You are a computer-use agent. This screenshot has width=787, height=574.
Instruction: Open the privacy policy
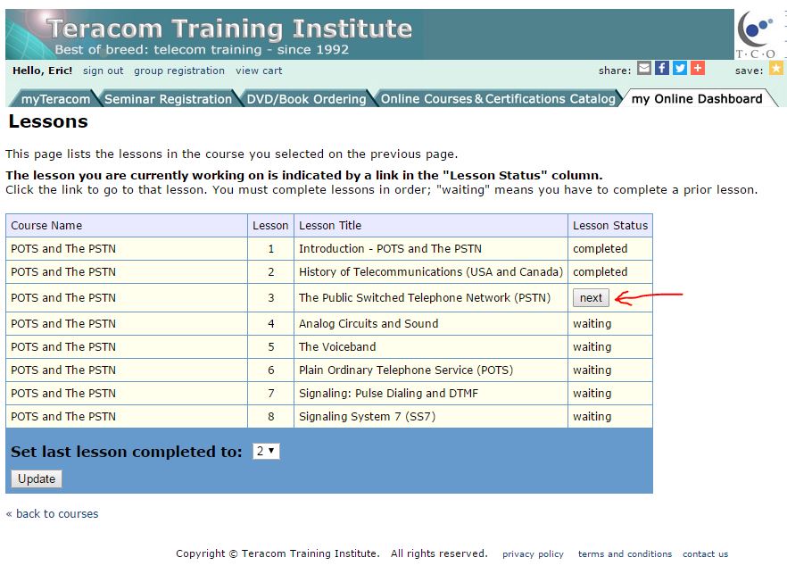point(533,553)
